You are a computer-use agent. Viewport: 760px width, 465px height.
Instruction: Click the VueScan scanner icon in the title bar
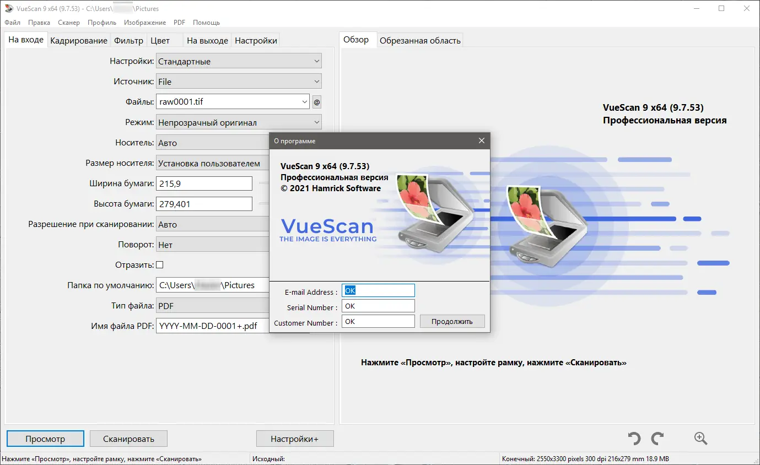pos(9,9)
